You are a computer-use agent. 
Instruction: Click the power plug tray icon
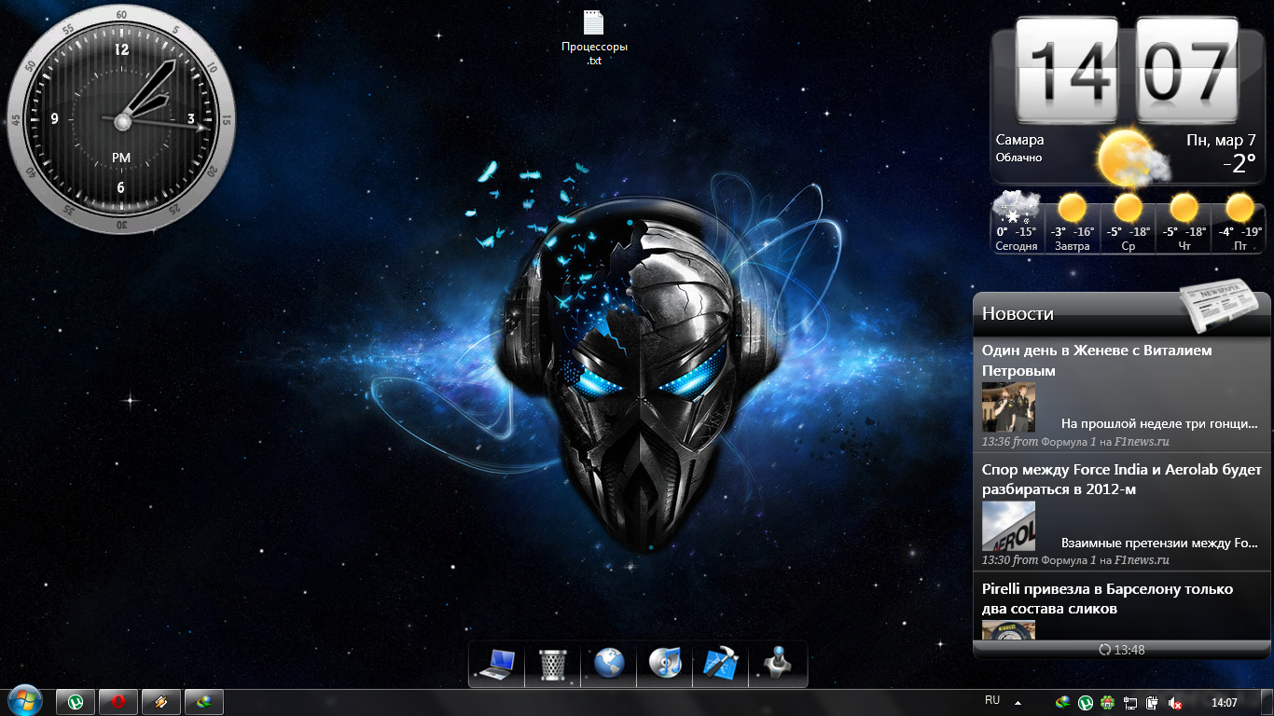[x=1153, y=703]
